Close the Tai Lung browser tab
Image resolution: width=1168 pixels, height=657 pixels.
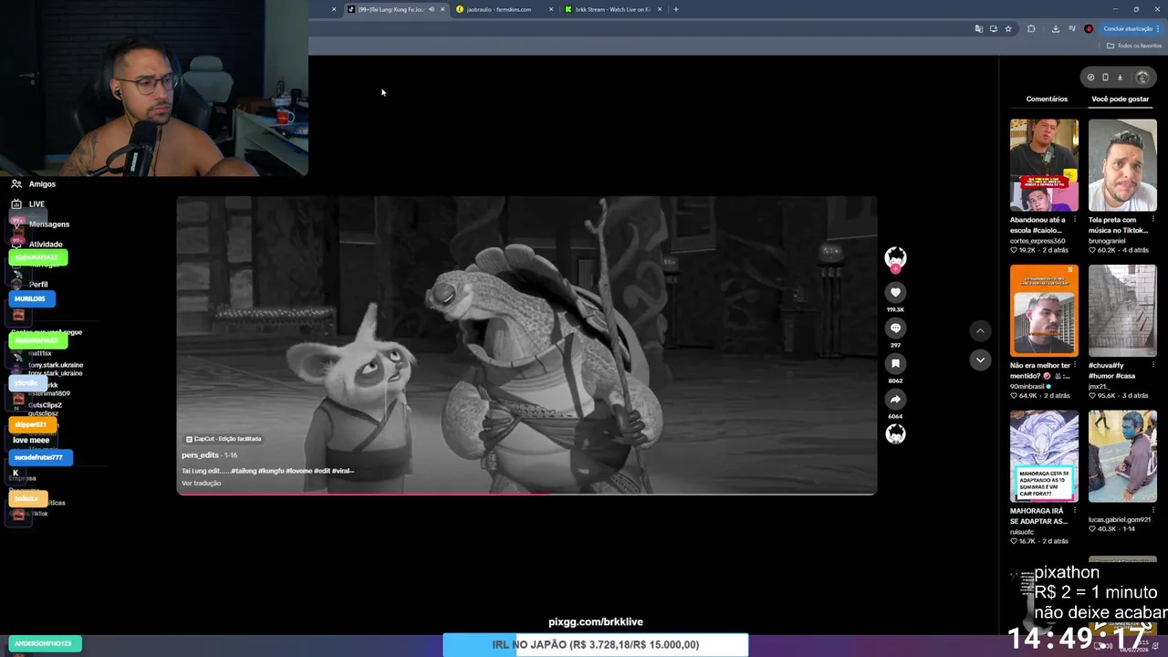(x=443, y=9)
